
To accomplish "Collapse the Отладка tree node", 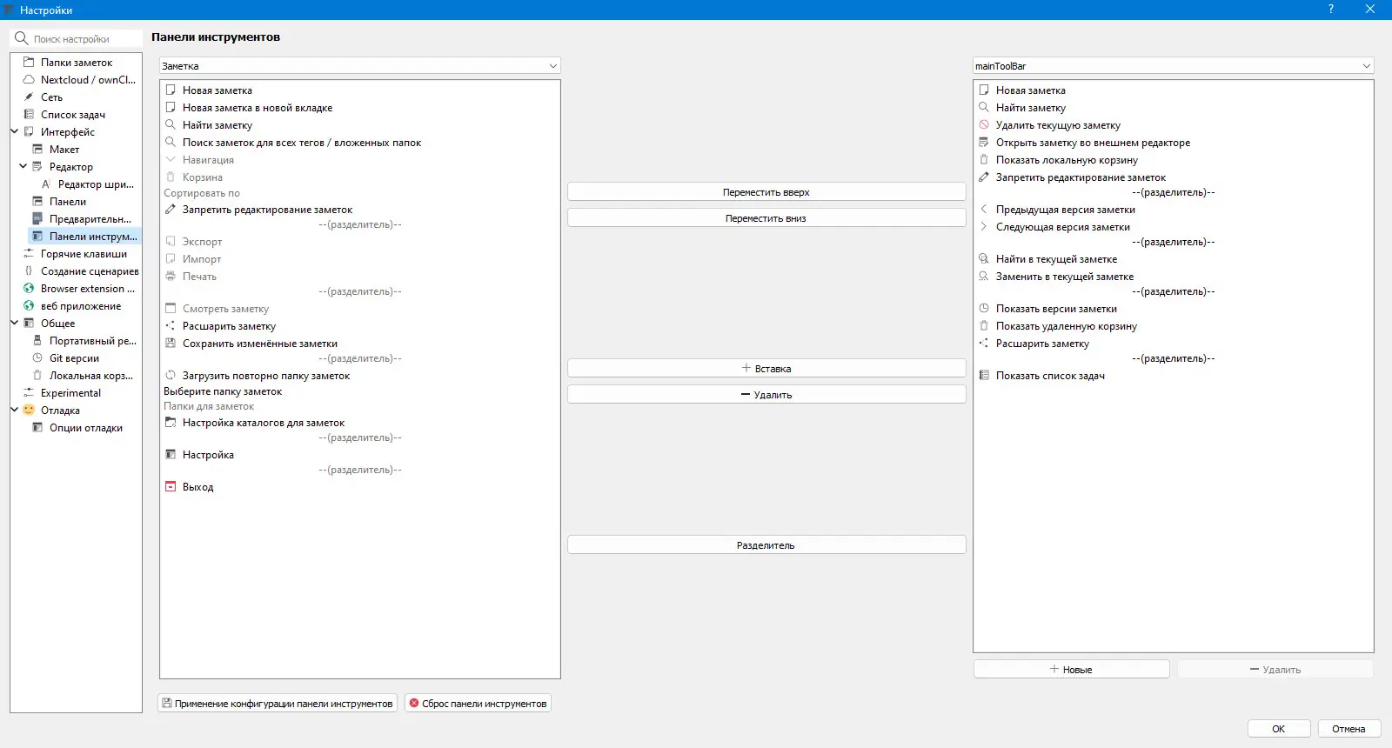I will 15,411.
